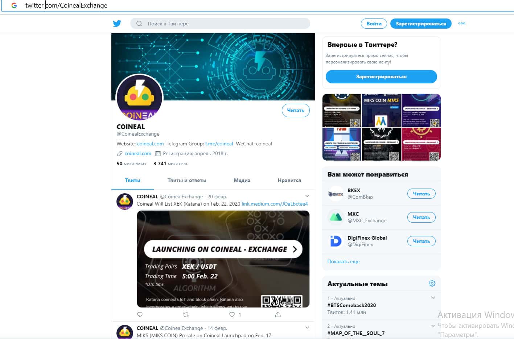Open the bottom-middle dark media thumbnail
The width and height of the screenshot is (514, 339).
click(381, 144)
